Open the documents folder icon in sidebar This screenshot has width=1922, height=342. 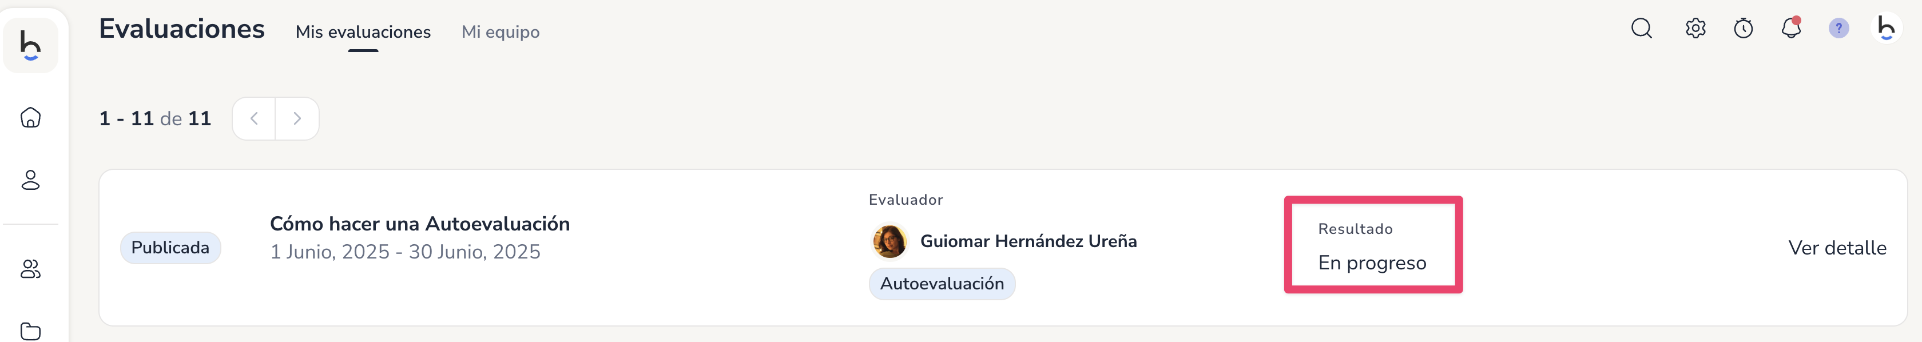30,331
